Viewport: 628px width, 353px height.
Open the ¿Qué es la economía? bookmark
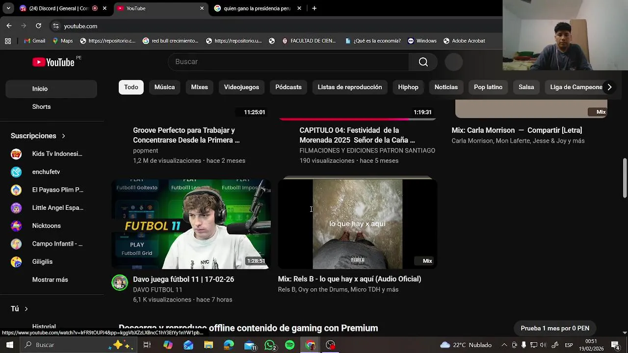click(373, 41)
